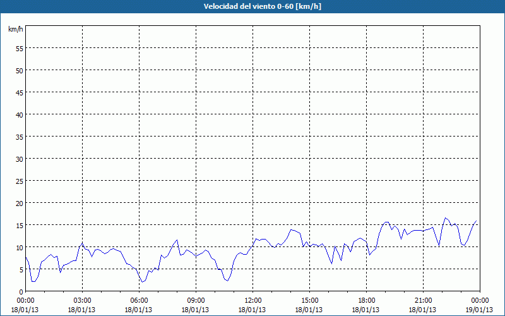Click the 18:00 time axis label
Viewport: 505px width, 316px height.
coord(367,301)
